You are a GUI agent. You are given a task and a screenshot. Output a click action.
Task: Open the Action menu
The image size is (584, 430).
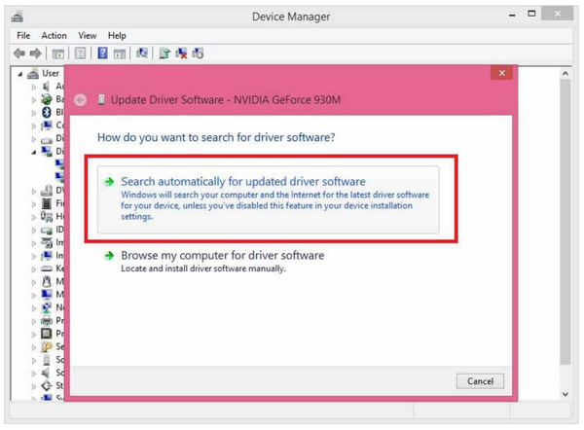tap(54, 35)
